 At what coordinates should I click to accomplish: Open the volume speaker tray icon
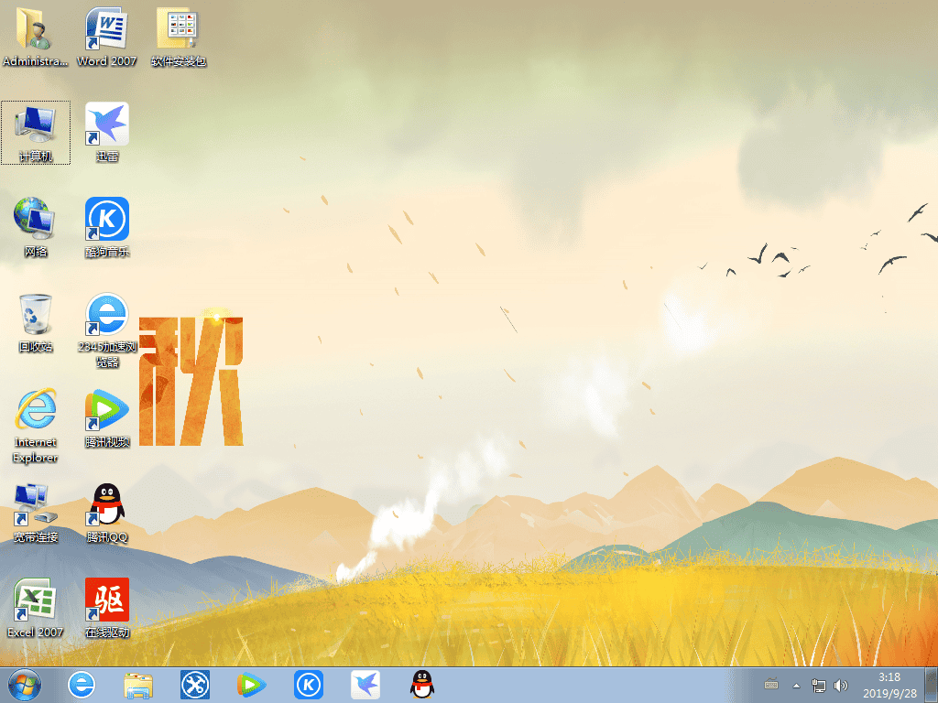841,686
